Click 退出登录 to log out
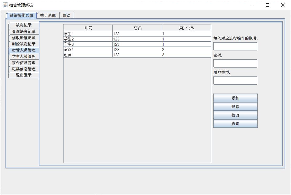 click(23, 75)
